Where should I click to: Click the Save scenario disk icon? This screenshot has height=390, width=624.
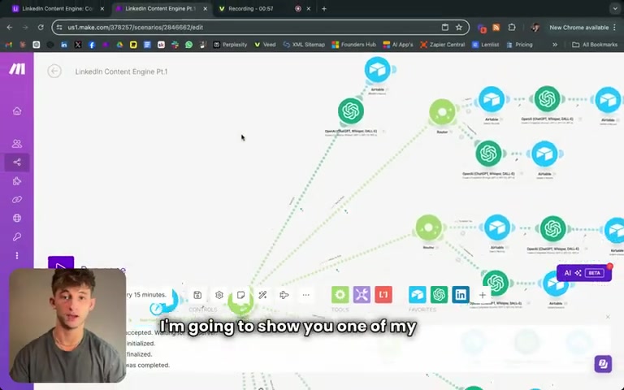click(197, 295)
